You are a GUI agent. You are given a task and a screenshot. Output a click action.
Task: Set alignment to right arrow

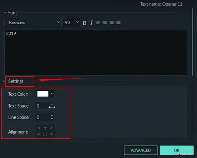[x=51, y=134]
